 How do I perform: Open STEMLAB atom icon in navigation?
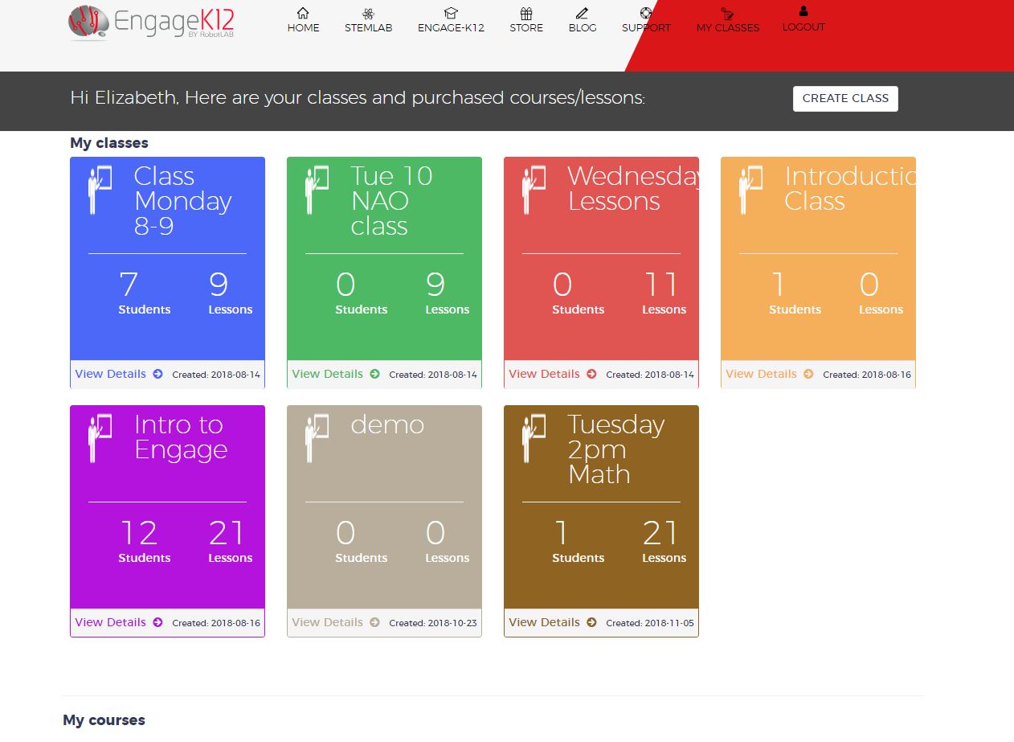[368, 13]
